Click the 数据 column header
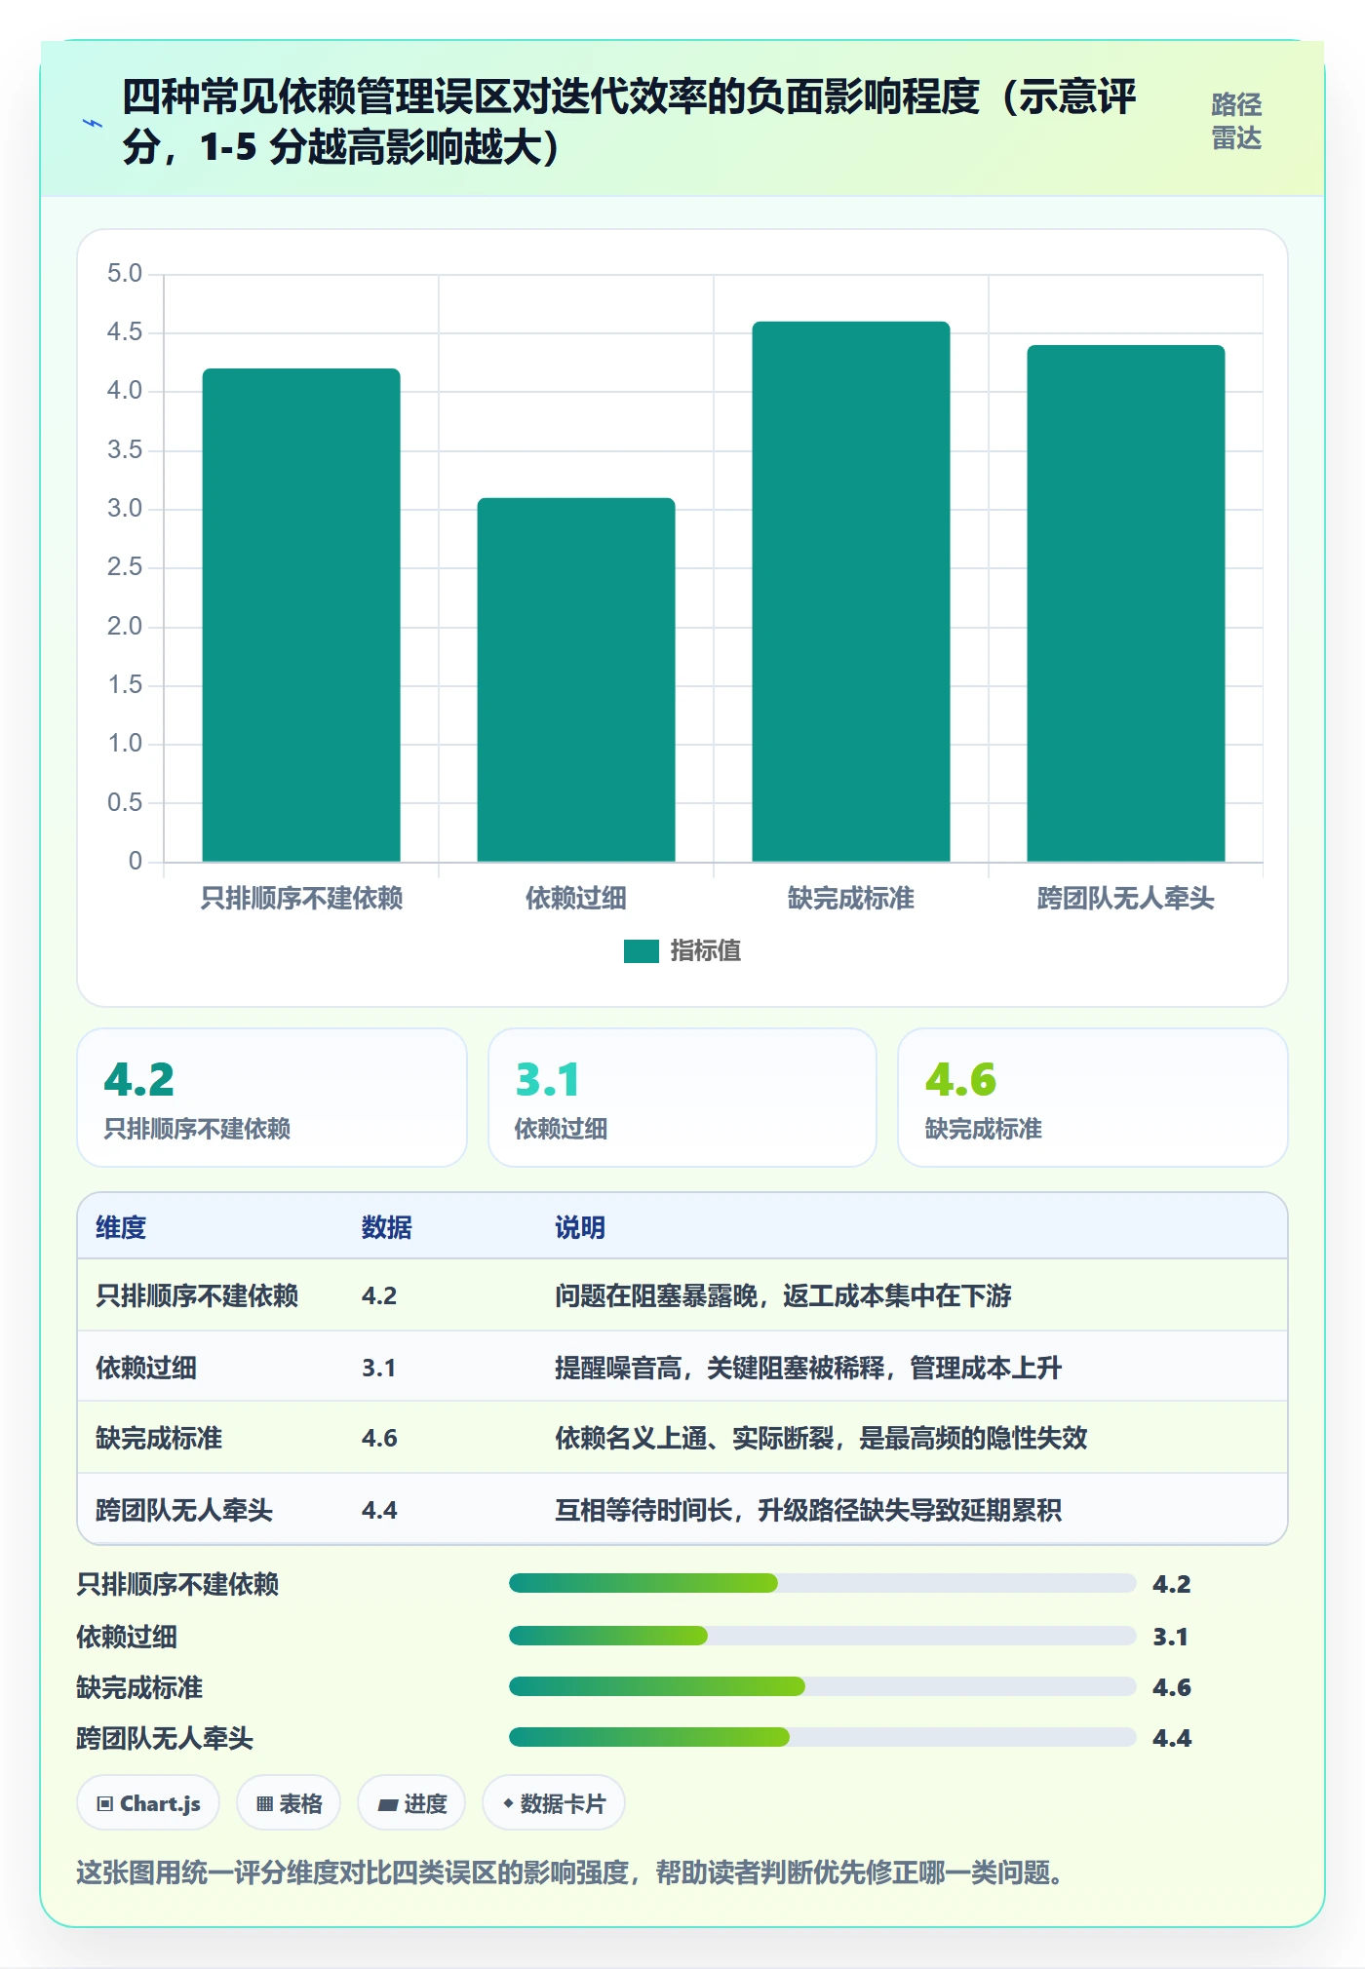This screenshot has height=1969, width=1365. 387,1227
